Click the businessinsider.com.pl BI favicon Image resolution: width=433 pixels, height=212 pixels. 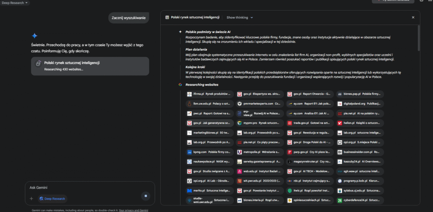click(340, 152)
